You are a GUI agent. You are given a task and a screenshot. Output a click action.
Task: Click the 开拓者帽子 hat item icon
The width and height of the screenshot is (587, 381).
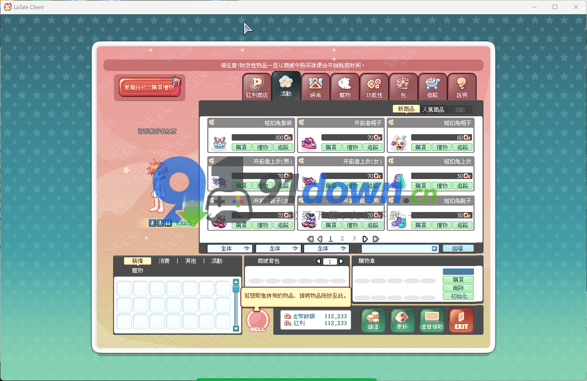tap(309, 143)
